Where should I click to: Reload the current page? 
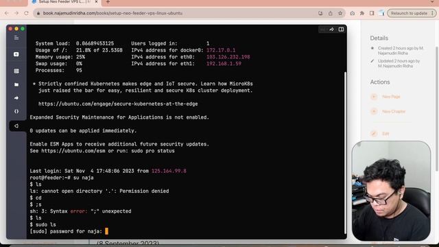point(26,13)
